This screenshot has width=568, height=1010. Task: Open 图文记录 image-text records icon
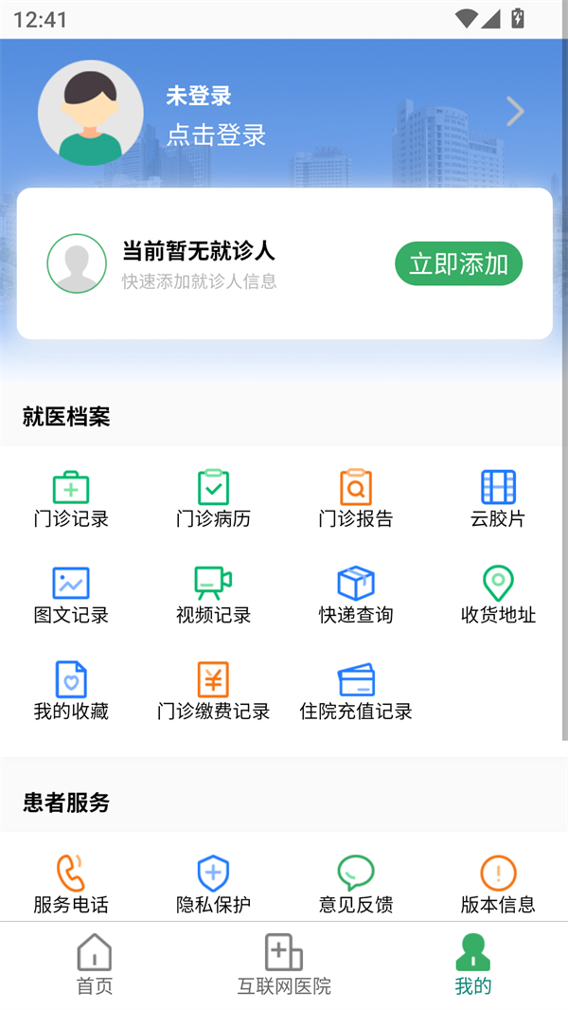click(x=71, y=583)
